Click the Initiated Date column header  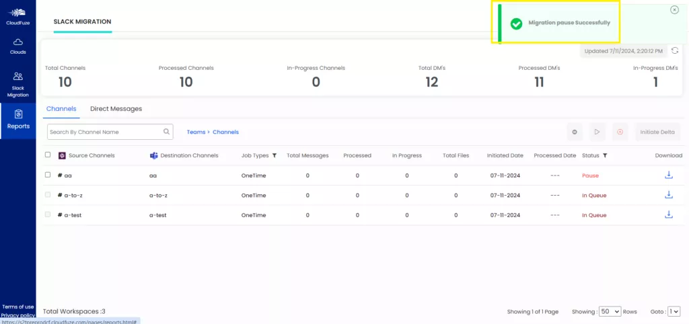505,155
